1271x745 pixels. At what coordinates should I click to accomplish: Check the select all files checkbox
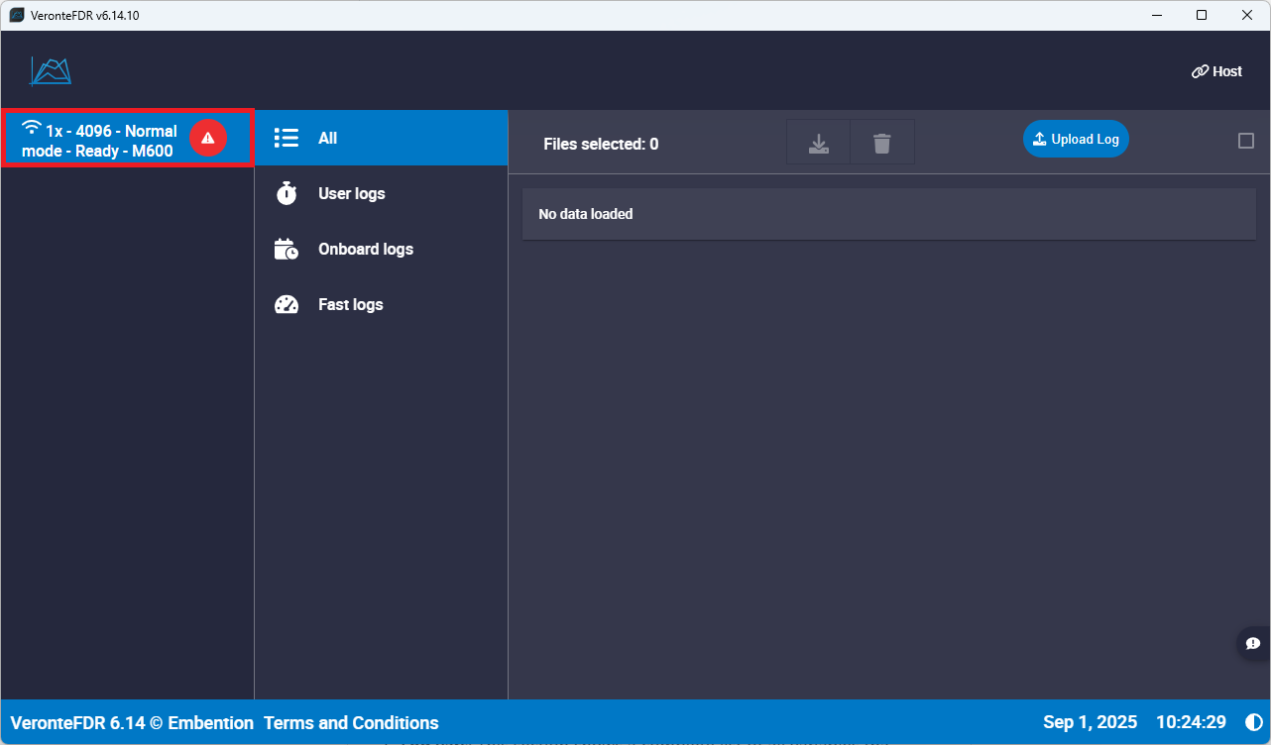(1246, 141)
